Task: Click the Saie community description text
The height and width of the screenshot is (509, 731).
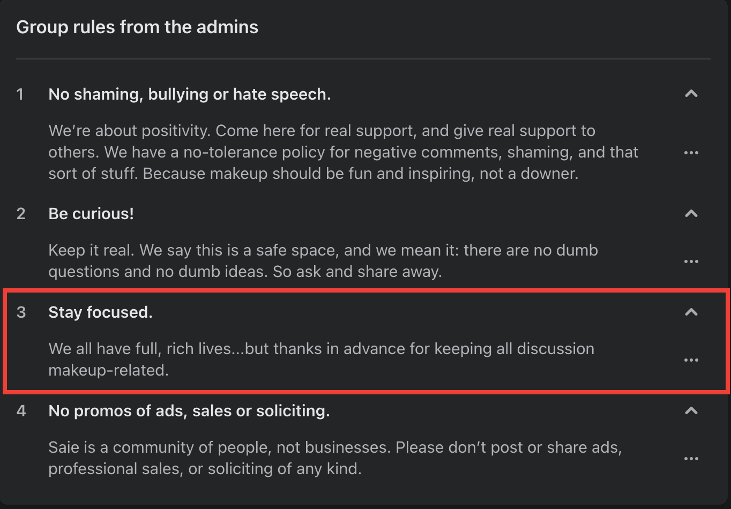Action: click(x=335, y=458)
